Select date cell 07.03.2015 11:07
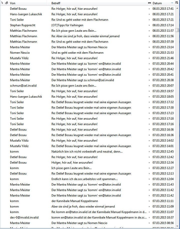The width and height of the screenshot is (180, 229). point(163,212)
